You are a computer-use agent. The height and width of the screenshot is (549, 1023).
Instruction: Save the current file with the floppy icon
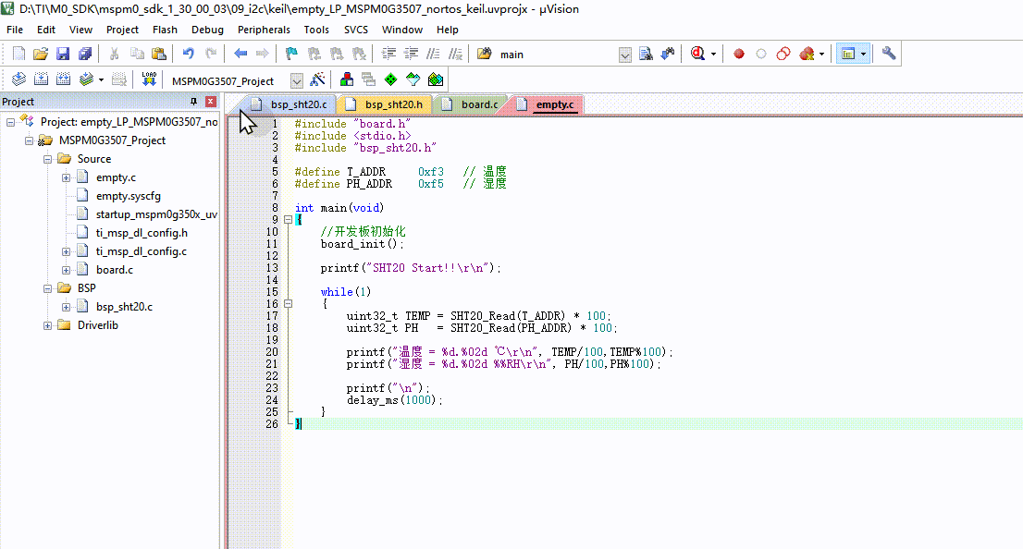pos(63,55)
